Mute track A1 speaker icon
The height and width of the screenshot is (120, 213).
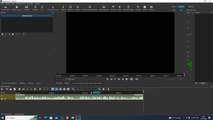(5, 99)
